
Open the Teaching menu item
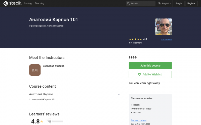[40, 3]
